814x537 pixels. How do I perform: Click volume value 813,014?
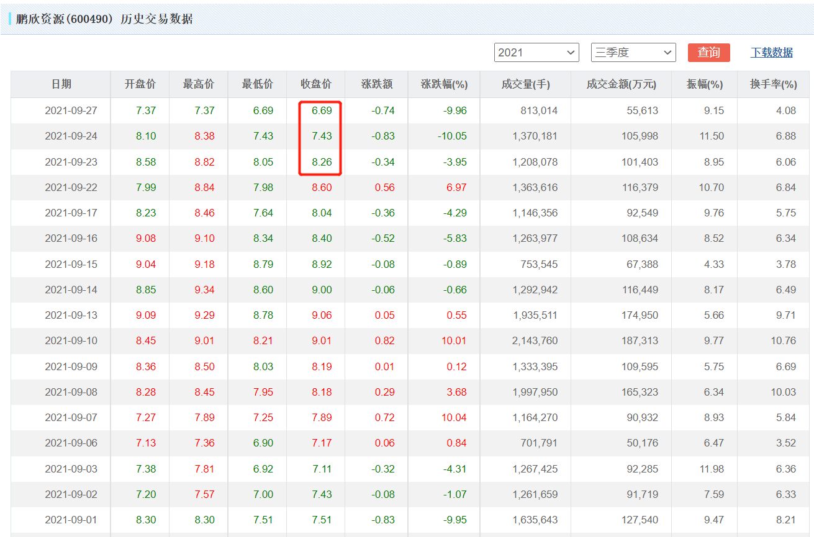[539, 111]
